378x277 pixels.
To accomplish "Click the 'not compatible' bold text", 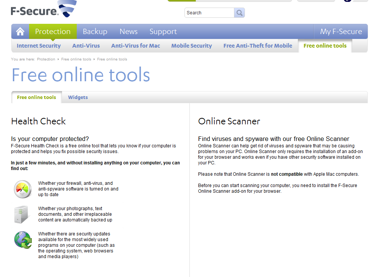I will point(287,174).
